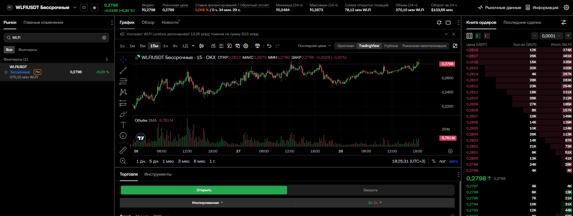This screenshot has width=573, height=216.
Task: Undo the last chart action
Action: (269, 46)
